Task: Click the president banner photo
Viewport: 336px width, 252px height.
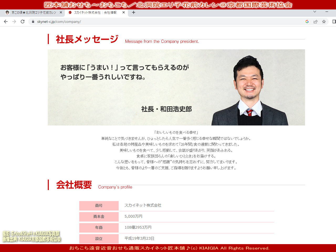Action: tap(176, 87)
